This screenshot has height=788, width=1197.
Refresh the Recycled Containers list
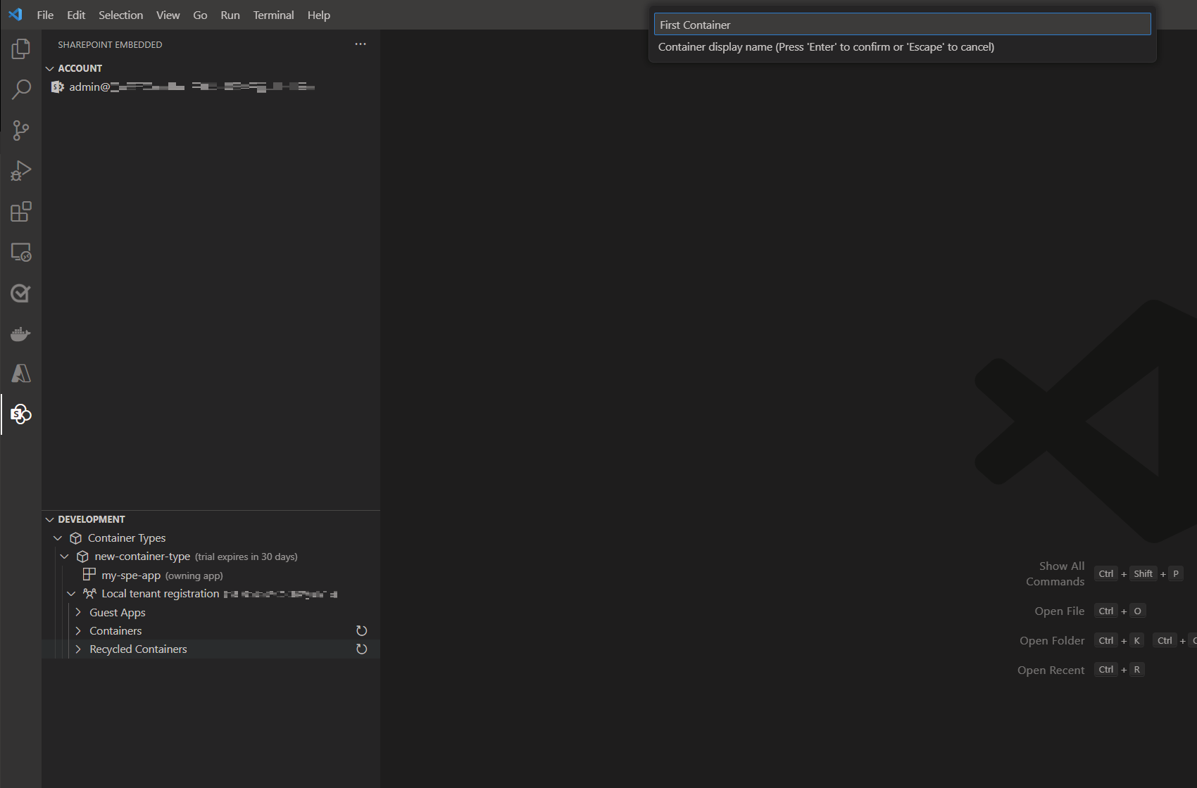click(362, 649)
